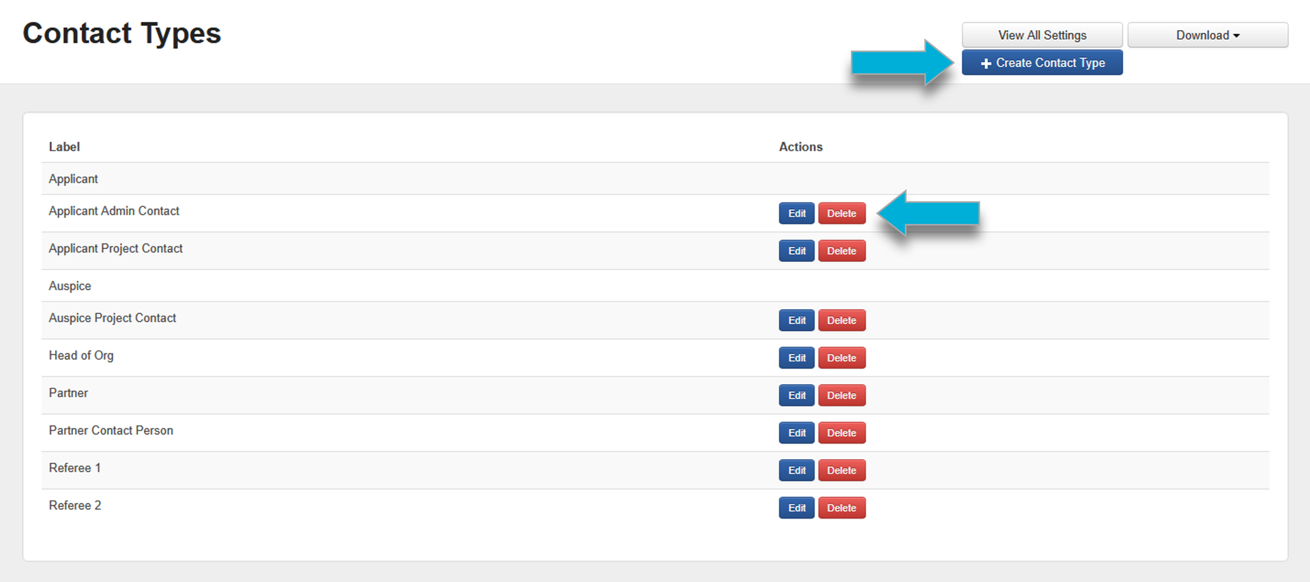Click the Create Contact Type button
1310x582 pixels.
1042,63
